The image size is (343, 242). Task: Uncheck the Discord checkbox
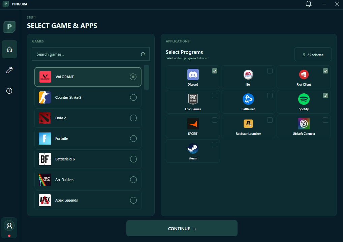tap(215, 71)
